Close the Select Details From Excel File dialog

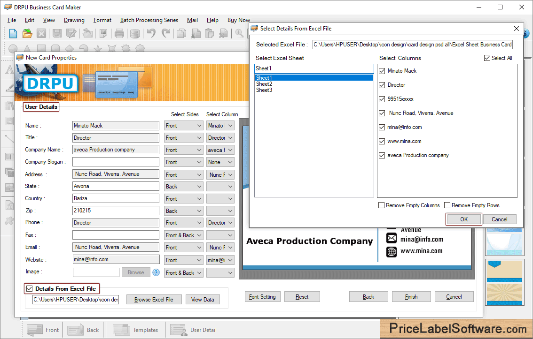tap(517, 29)
